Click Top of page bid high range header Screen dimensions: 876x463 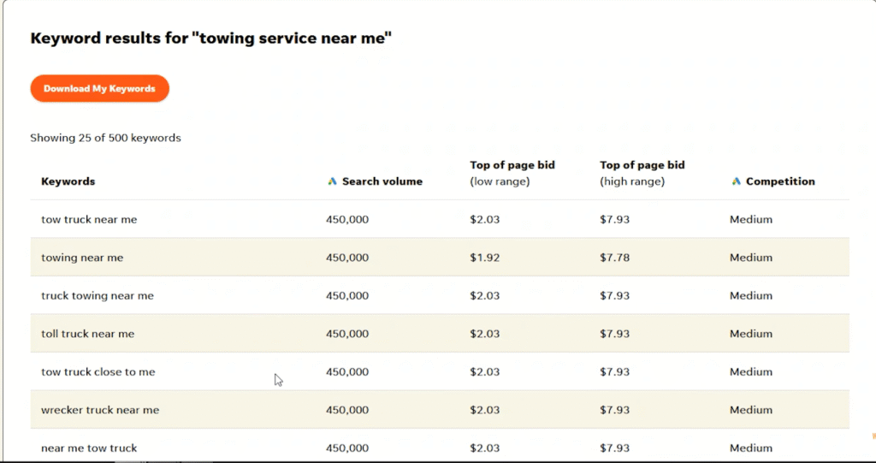click(642, 174)
